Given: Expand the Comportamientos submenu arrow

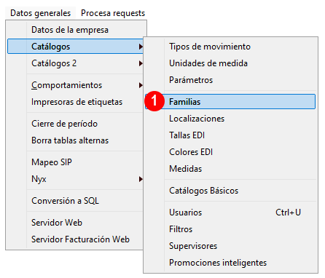Looking at the screenshot, I should [x=141, y=85].
